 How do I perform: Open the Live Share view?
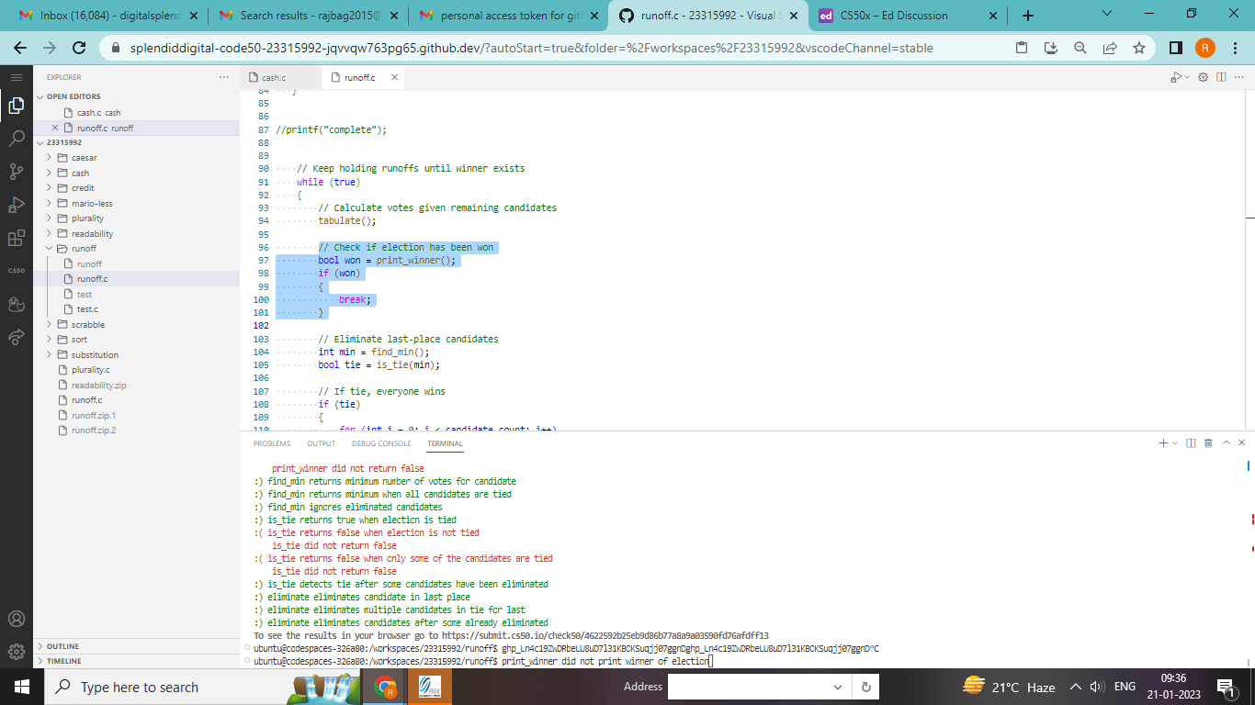click(17, 337)
